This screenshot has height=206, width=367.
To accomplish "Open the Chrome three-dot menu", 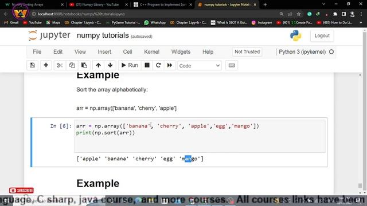I will coord(361,14).
